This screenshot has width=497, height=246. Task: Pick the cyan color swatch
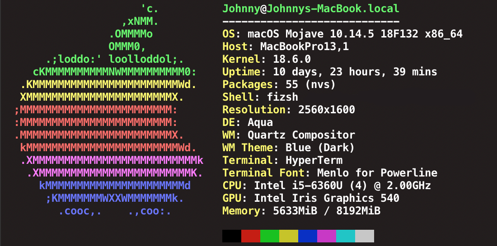pos(346,236)
